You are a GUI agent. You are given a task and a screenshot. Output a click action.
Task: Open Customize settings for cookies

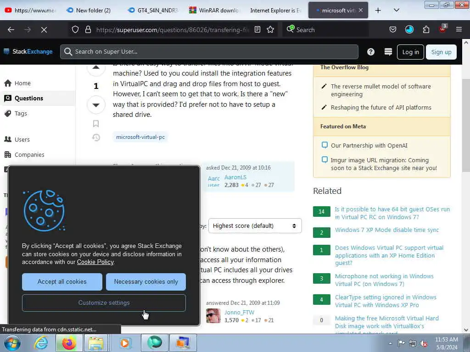click(104, 303)
